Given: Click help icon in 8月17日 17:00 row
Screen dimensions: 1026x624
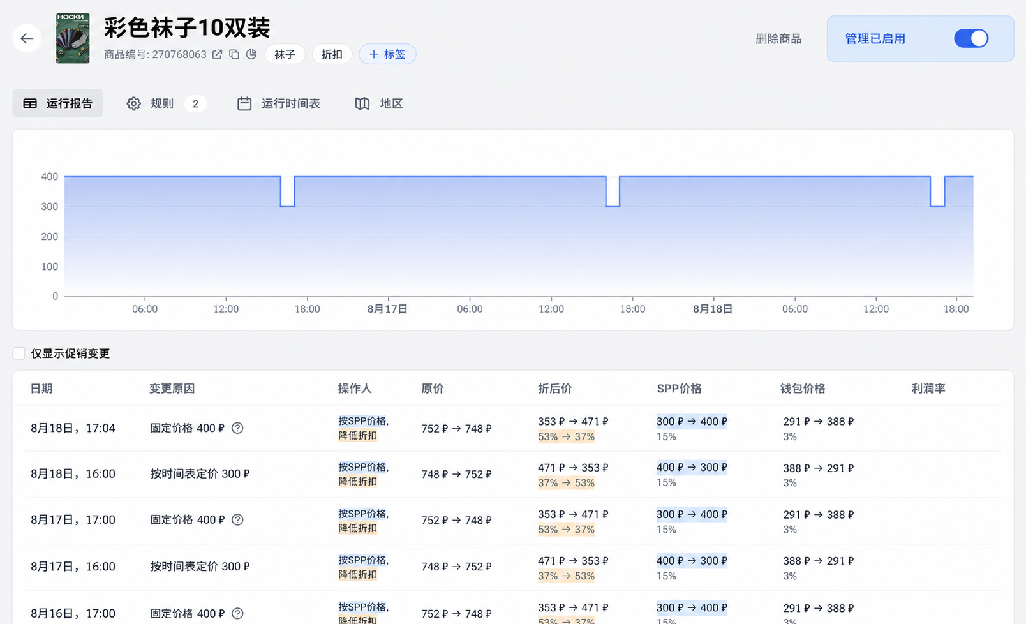Looking at the screenshot, I should click(x=237, y=520).
